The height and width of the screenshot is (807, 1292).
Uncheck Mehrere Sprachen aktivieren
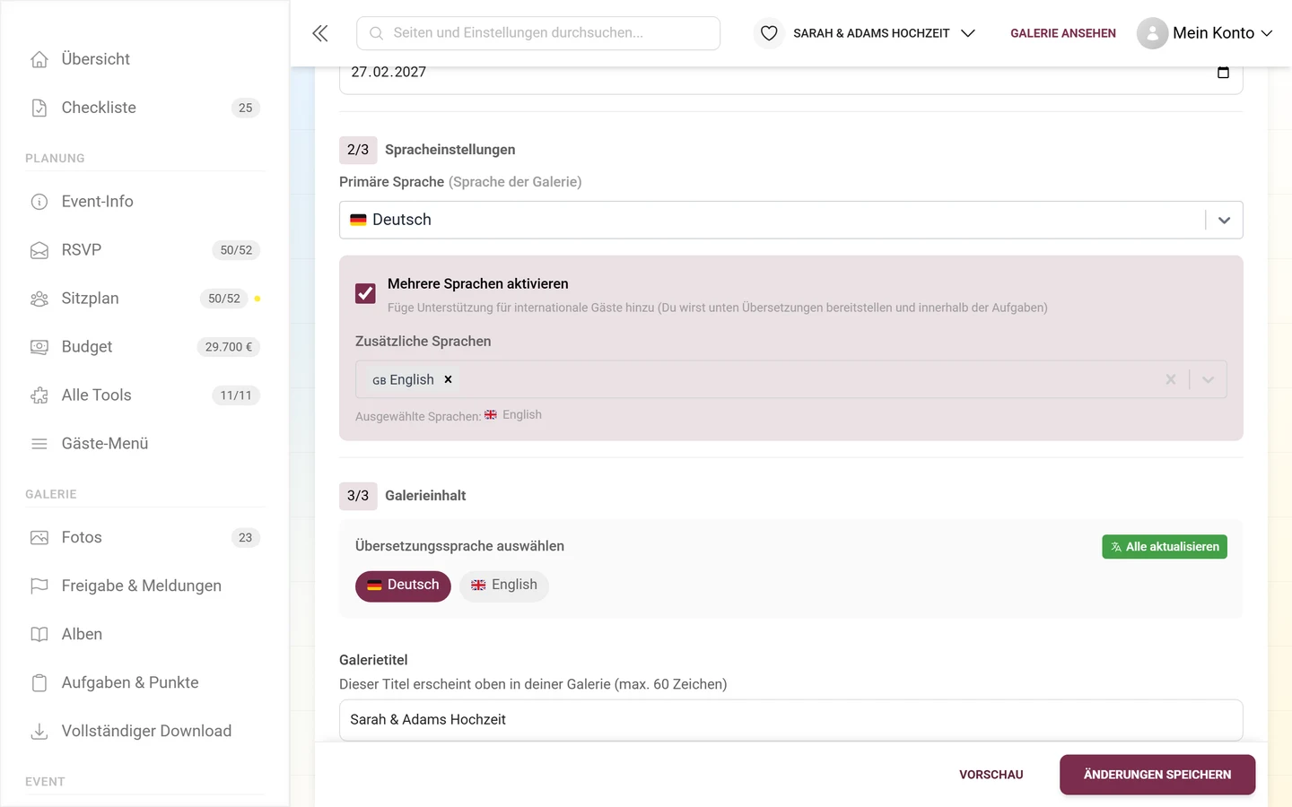tap(365, 293)
